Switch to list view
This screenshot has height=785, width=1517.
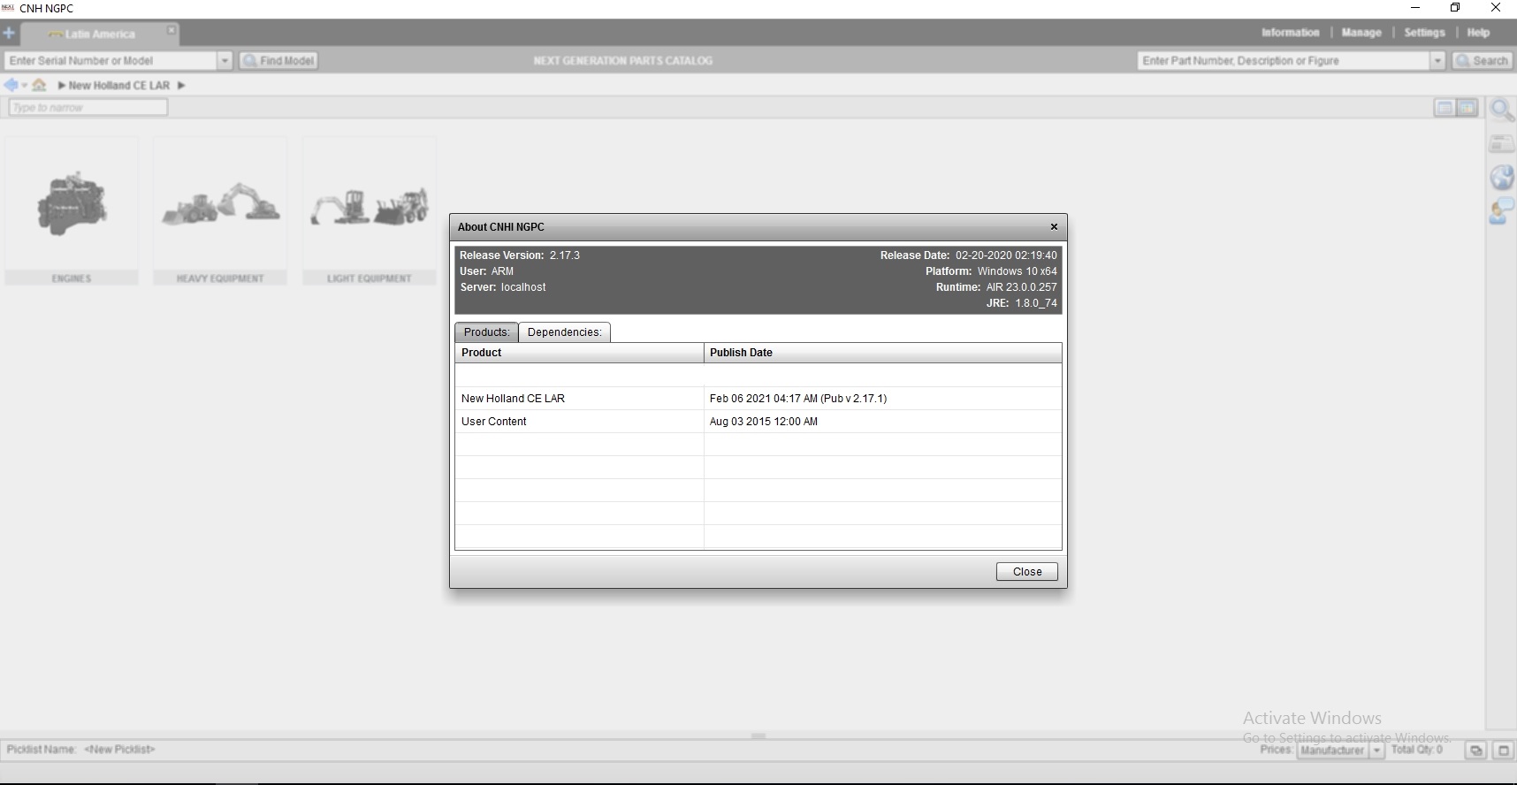pyautogui.click(x=1445, y=108)
